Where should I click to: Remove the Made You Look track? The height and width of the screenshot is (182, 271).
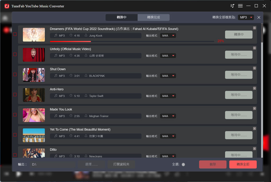(254, 108)
